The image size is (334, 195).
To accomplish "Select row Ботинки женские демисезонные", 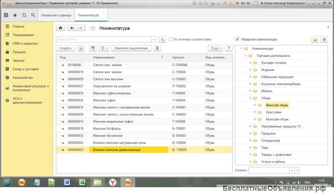I will point(144,150).
